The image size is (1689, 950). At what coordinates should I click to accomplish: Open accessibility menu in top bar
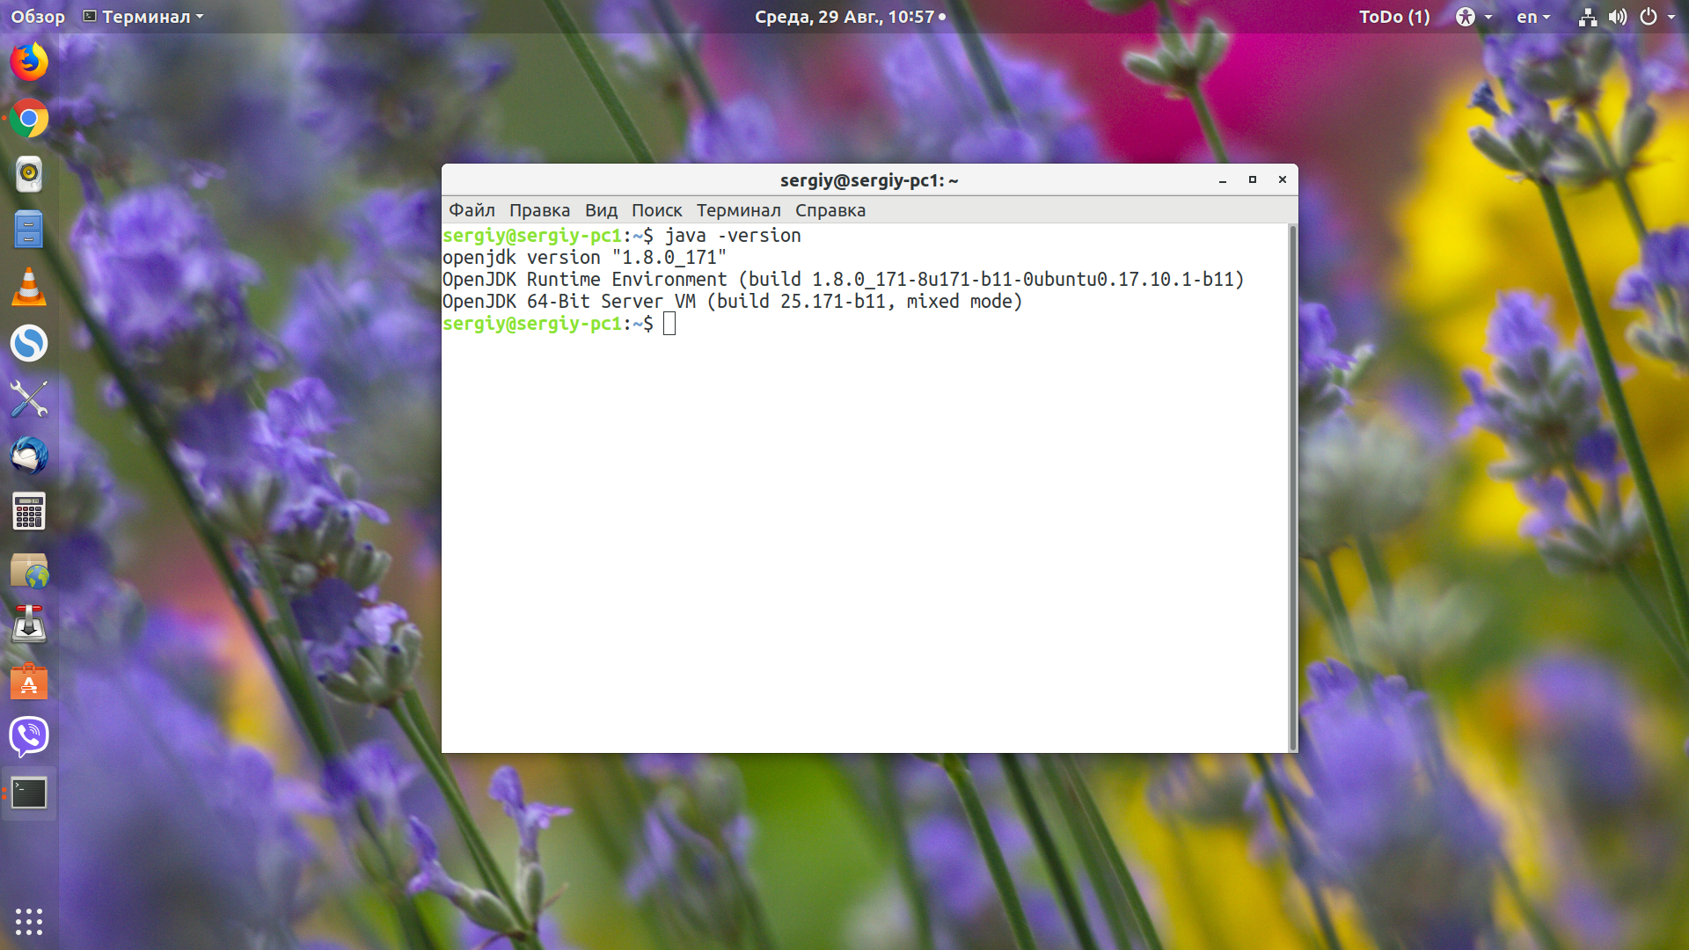1473,17
